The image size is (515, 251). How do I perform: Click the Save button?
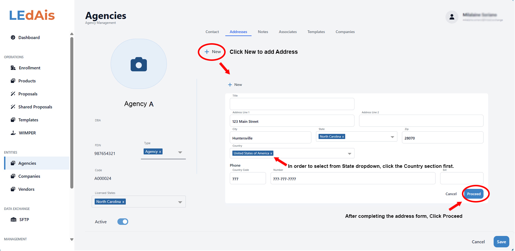pos(501,242)
